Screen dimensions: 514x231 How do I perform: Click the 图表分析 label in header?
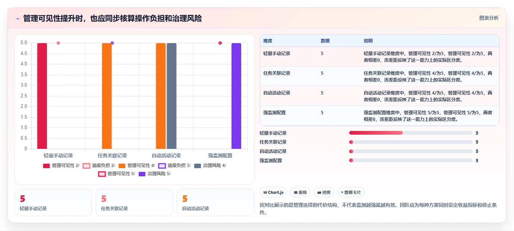[489, 18]
